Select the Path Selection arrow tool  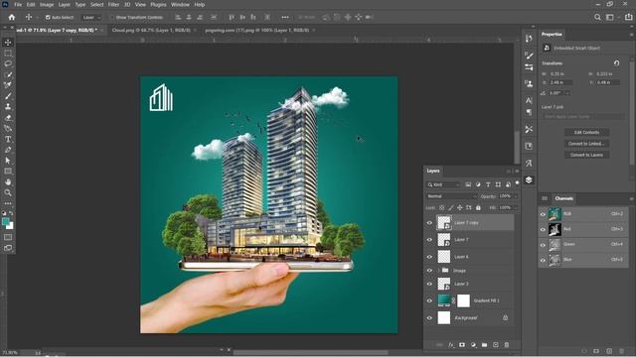pos(8,161)
